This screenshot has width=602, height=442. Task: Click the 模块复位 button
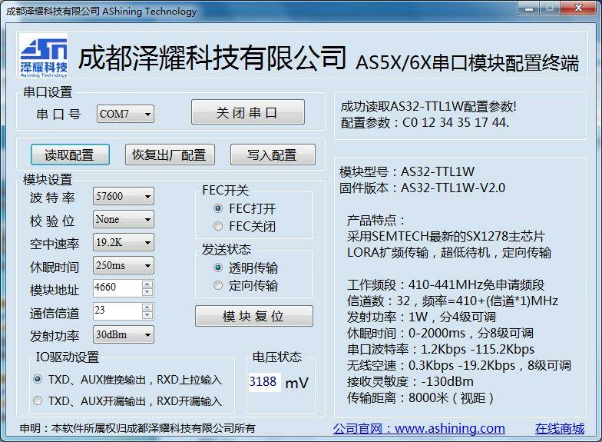(x=253, y=317)
